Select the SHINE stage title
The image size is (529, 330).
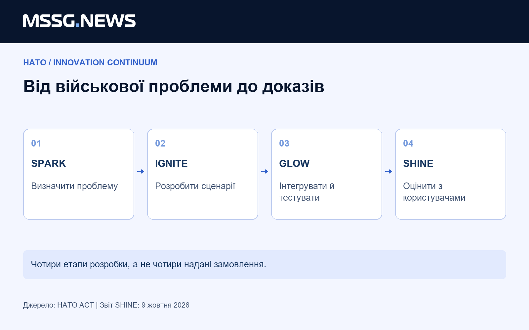click(418, 164)
